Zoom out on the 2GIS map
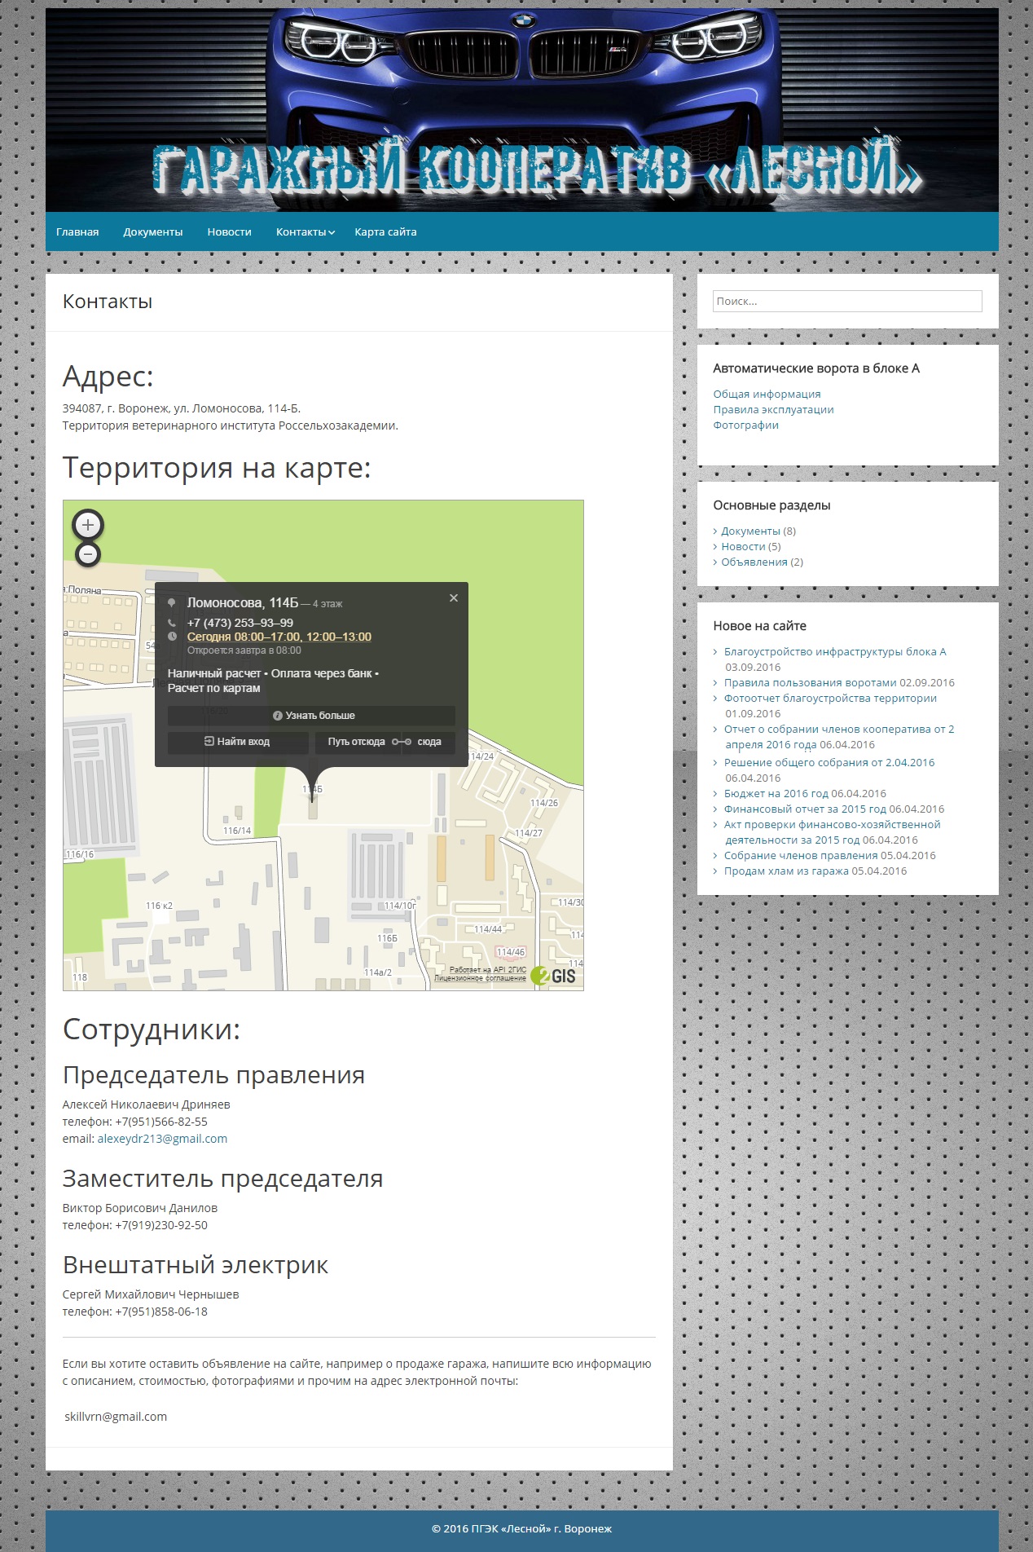 point(88,554)
